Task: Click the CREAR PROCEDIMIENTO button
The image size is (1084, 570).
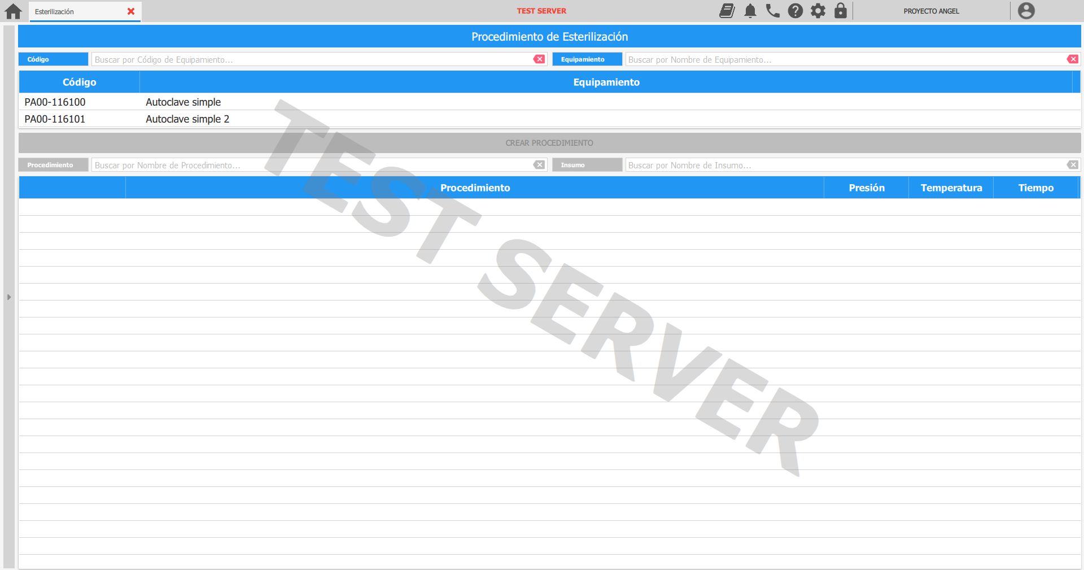Action: coord(549,143)
